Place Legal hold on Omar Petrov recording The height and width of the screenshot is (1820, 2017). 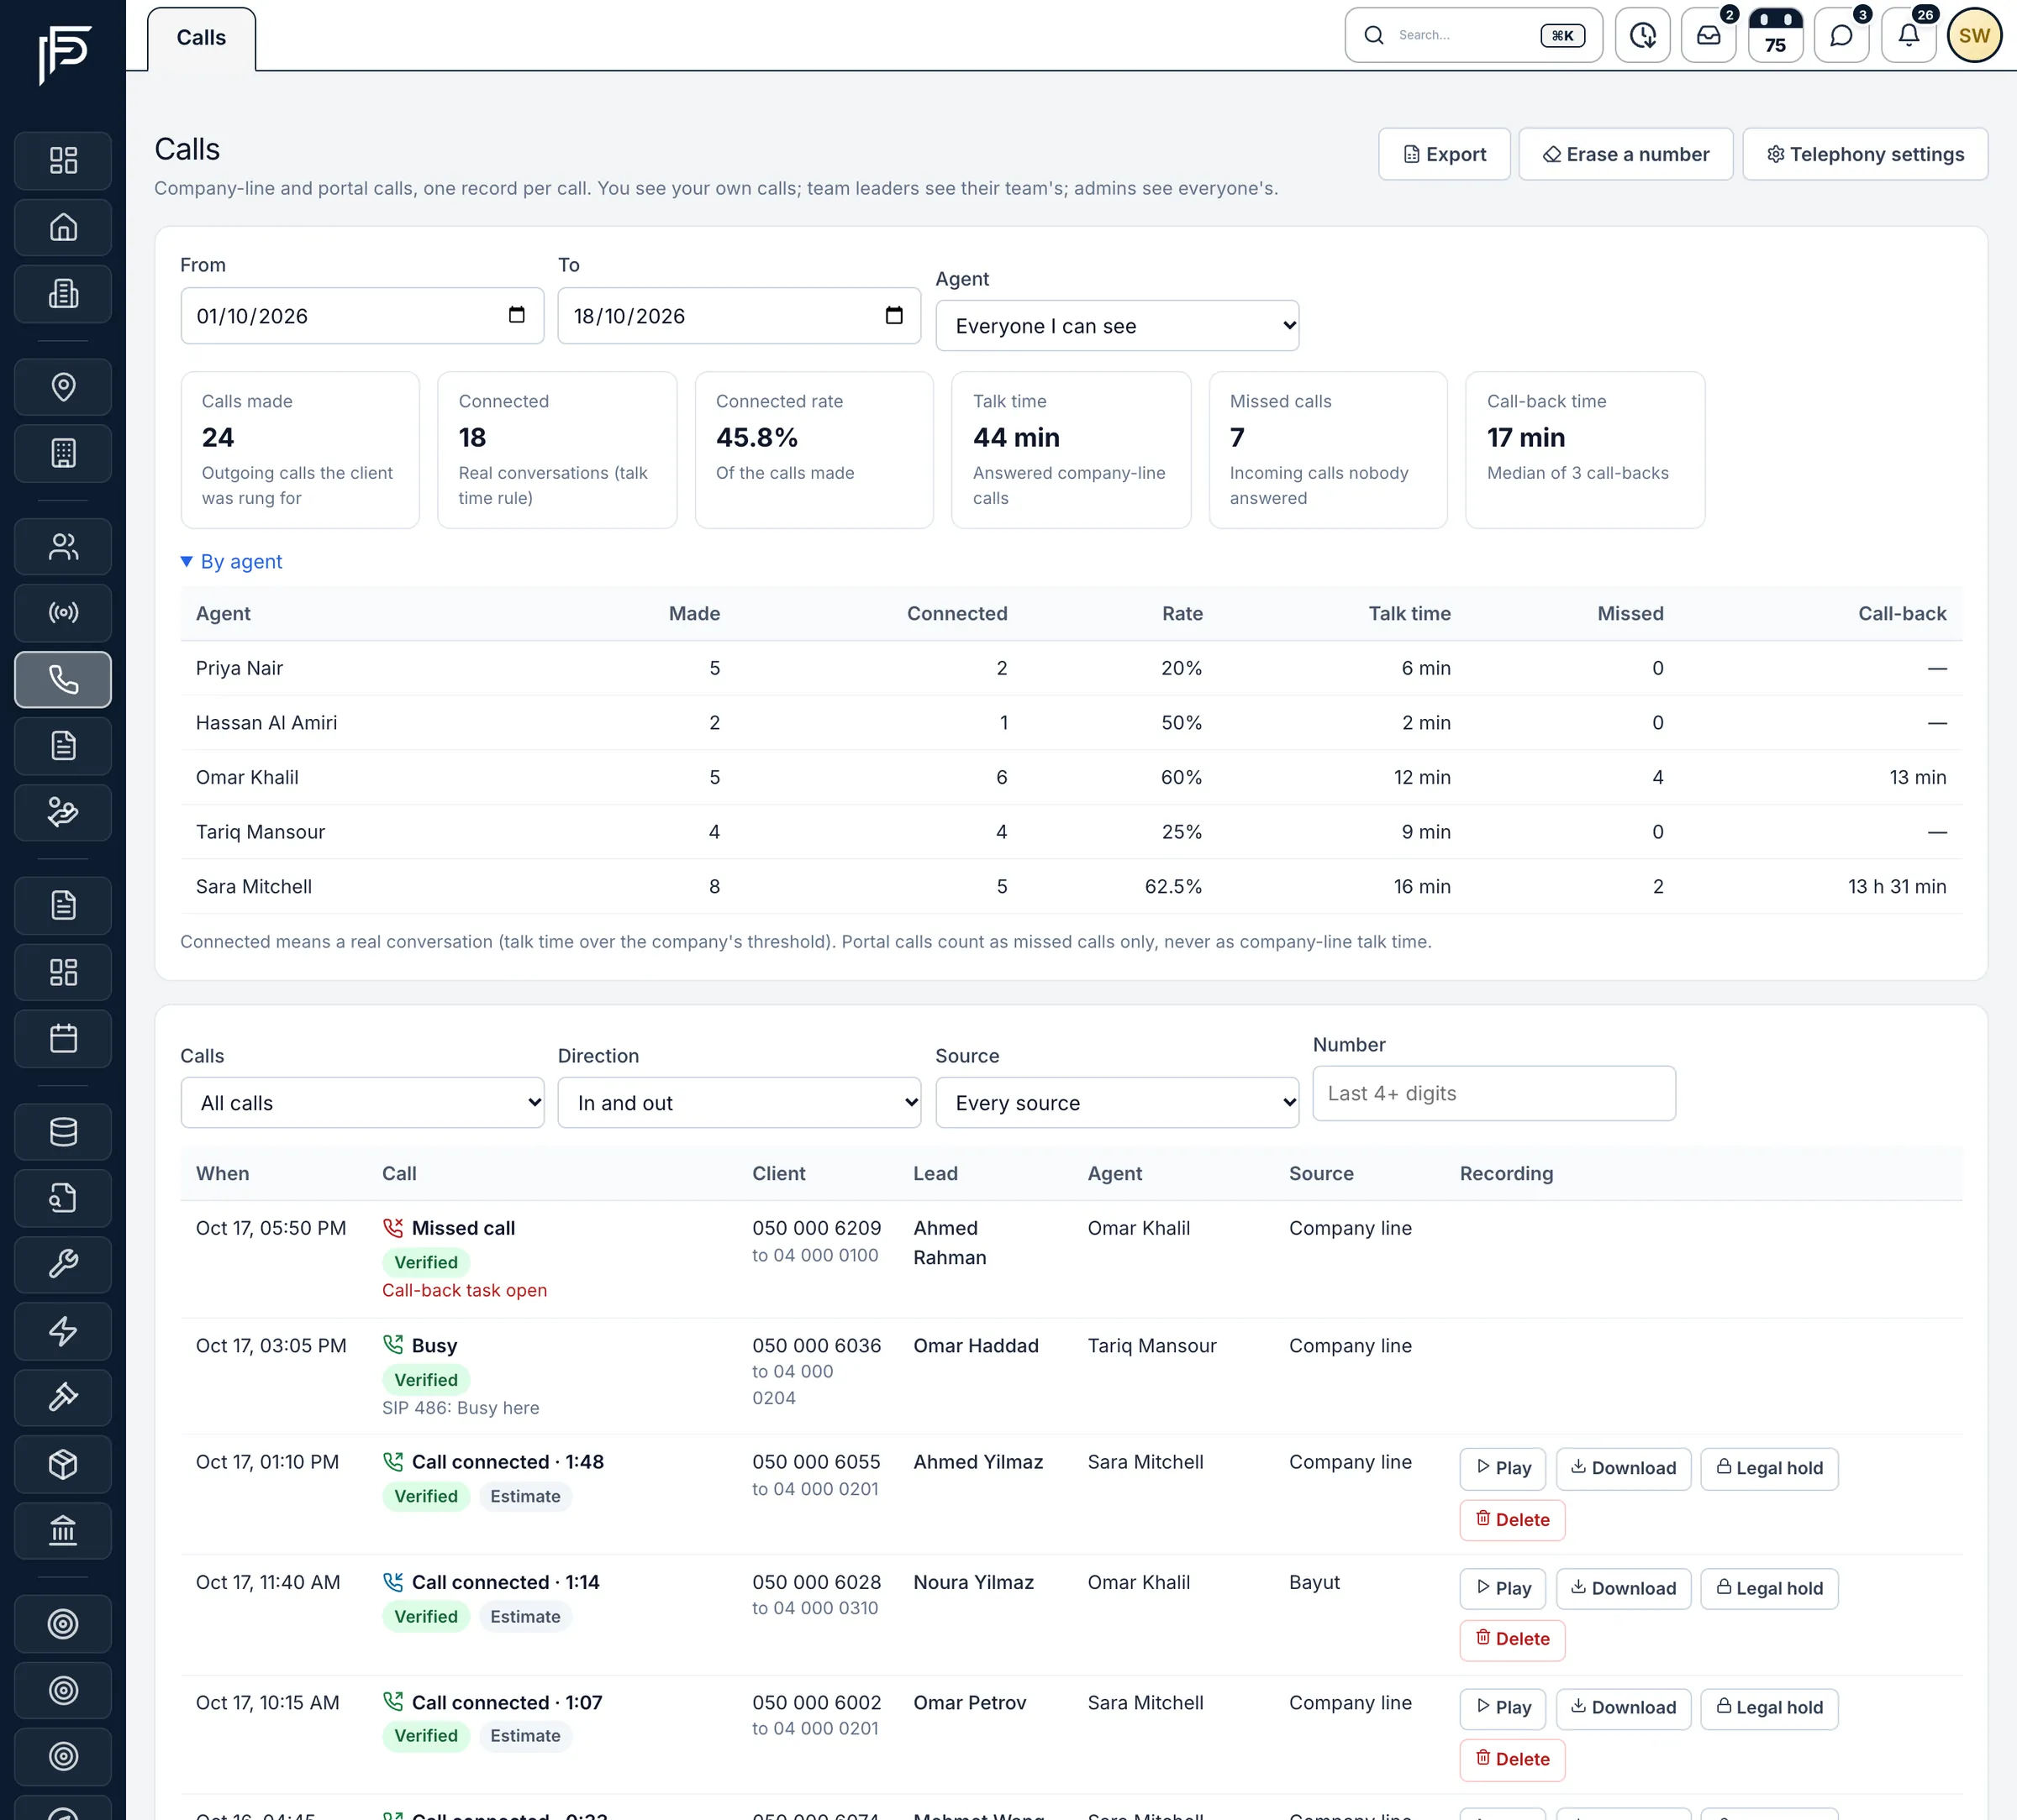tap(1770, 1708)
